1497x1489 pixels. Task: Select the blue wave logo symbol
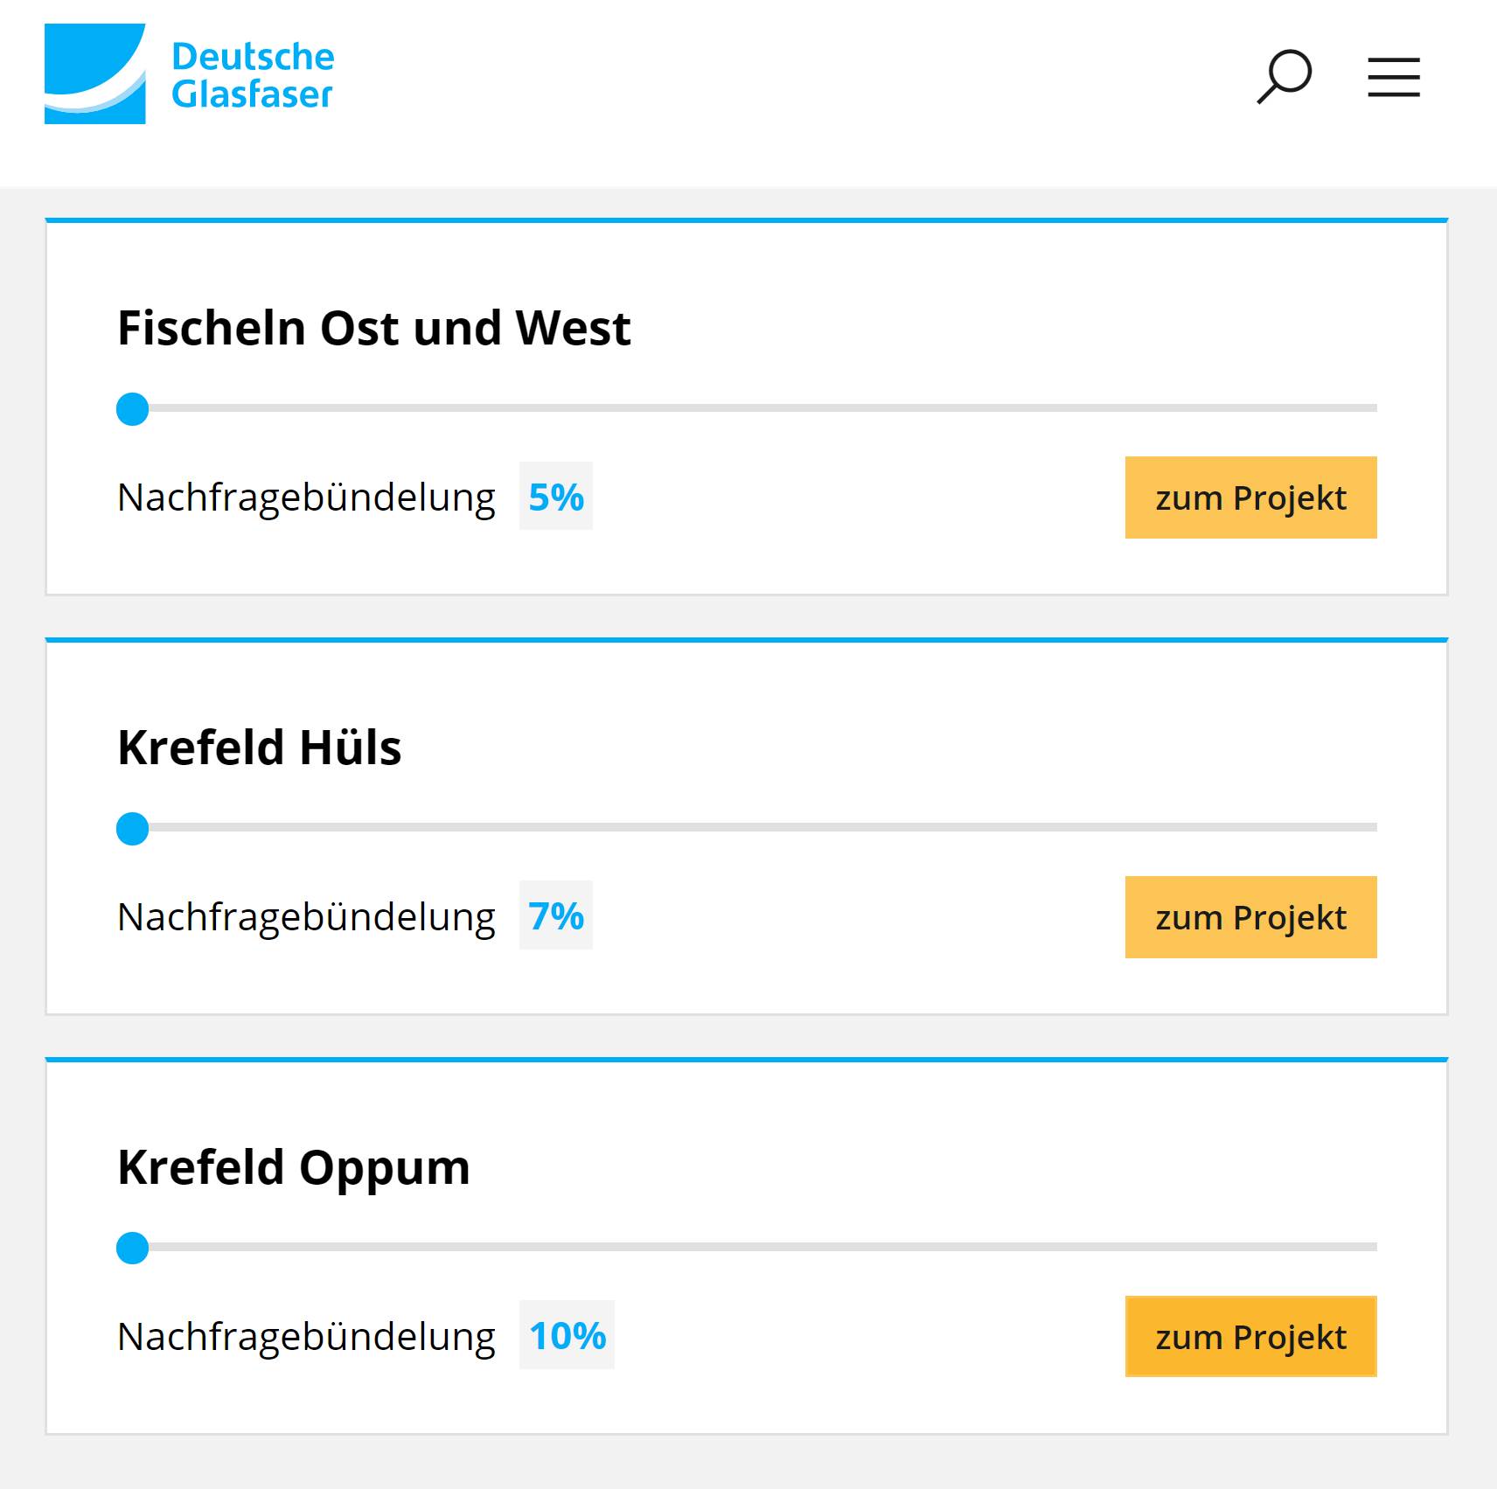coord(96,74)
